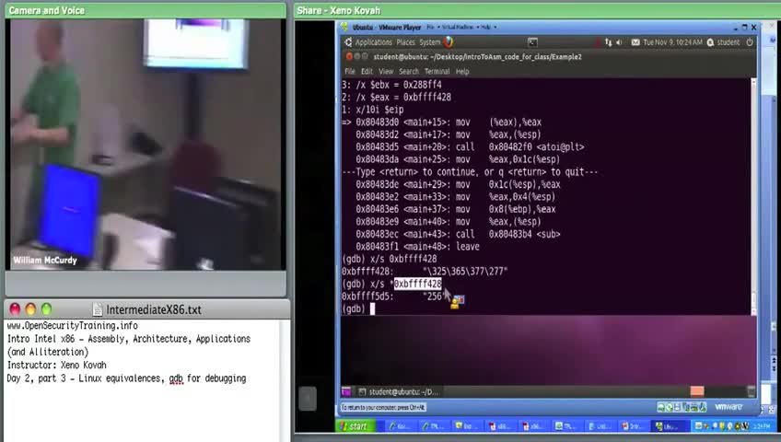The height and width of the screenshot is (442, 781).
Task: Open the System menu in the Ubuntu panel
Action: point(429,42)
